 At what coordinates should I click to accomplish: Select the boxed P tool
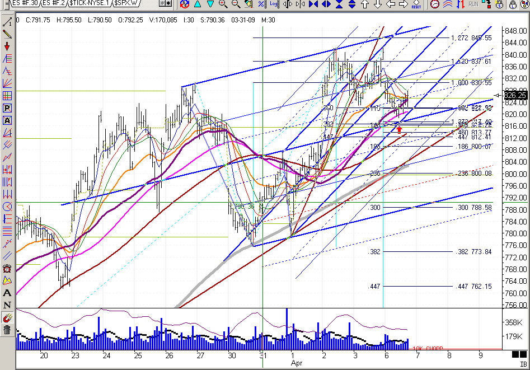[x=7, y=108]
